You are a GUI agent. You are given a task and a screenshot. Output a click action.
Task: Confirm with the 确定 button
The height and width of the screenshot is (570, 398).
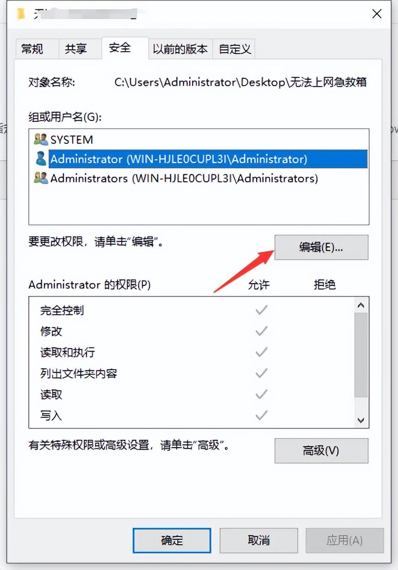tap(172, 540)
